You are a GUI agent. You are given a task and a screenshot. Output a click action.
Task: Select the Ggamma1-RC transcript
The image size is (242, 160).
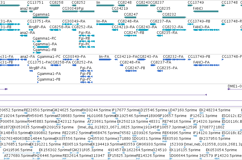tap(37, 41)
